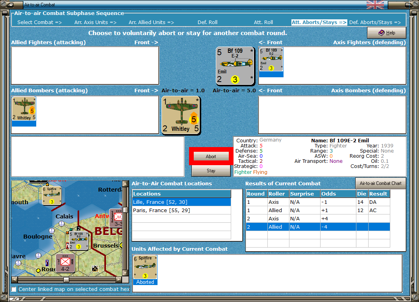
Task: Click the Spitfire counter on the map
Action: [x=52, y=195]
